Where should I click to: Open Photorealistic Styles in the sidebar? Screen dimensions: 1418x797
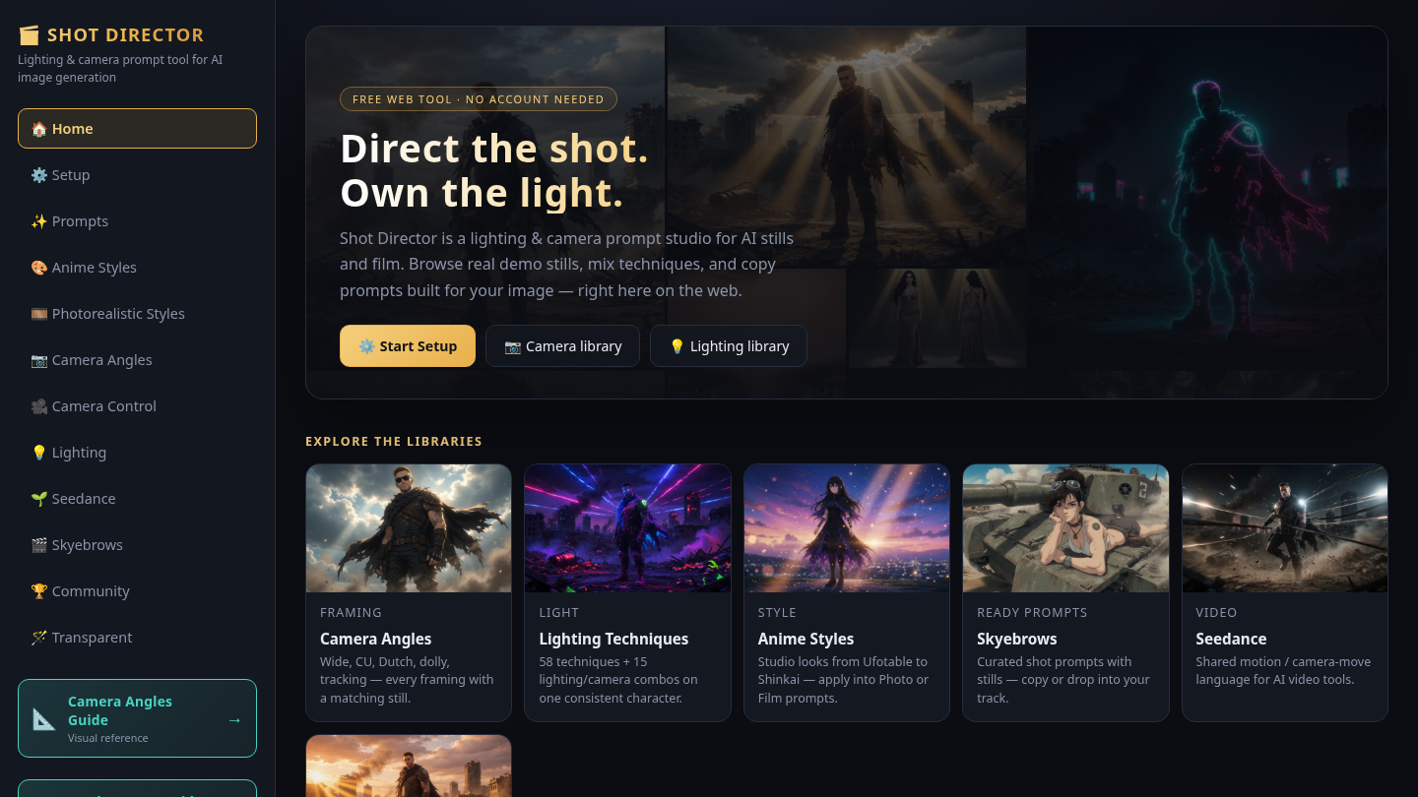point(137,314)
